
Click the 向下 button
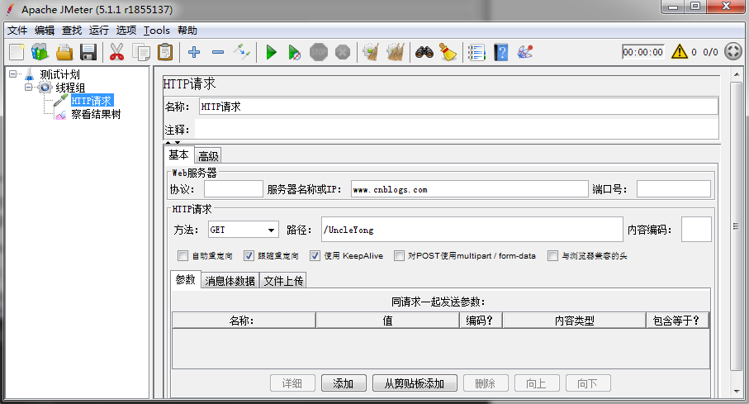[x=588, y=383]
